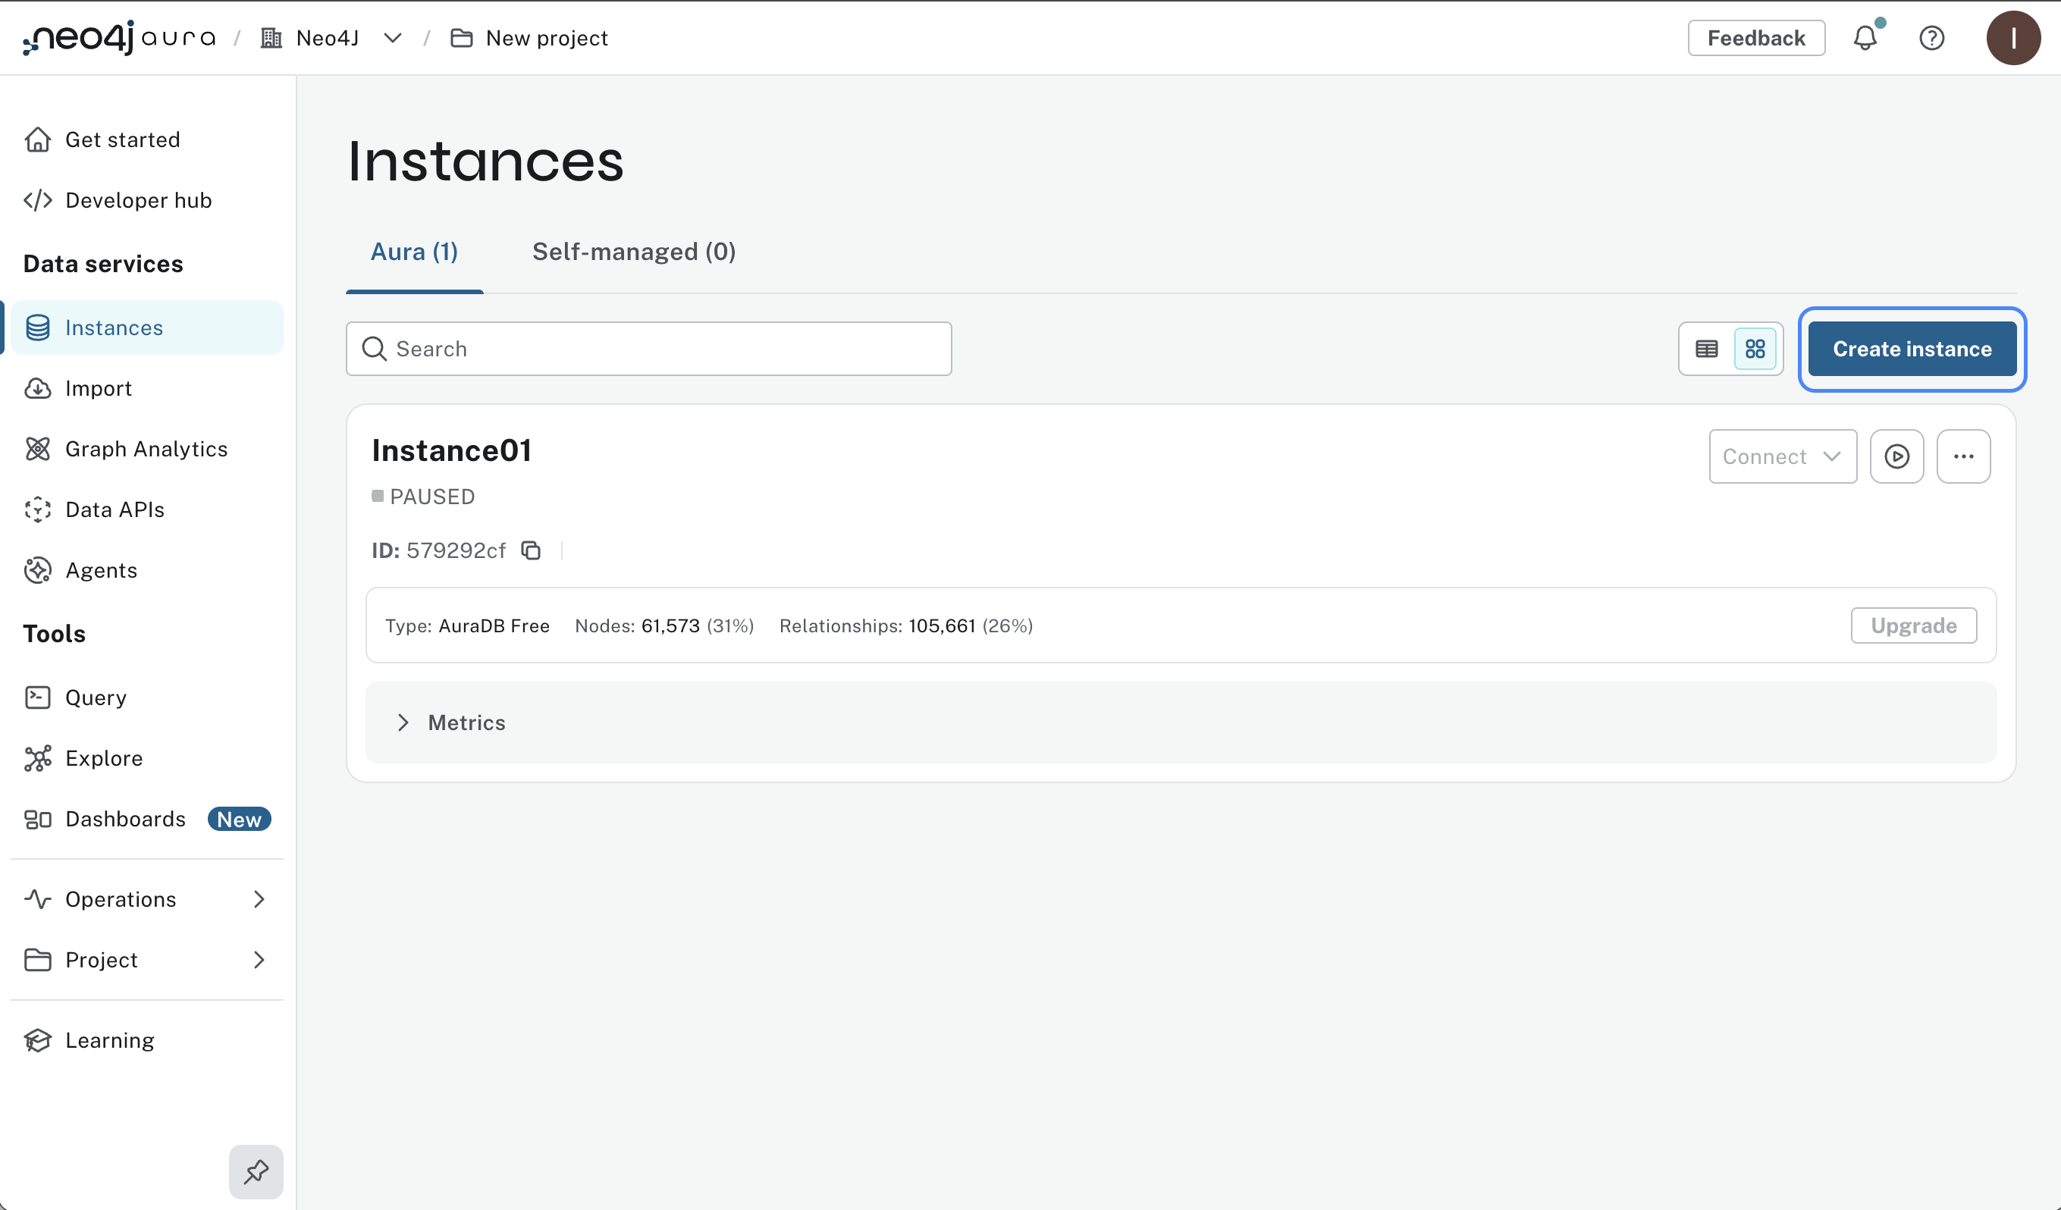2061x1210 pixels.
Task: Open the Explore tool
Action: 103,758
